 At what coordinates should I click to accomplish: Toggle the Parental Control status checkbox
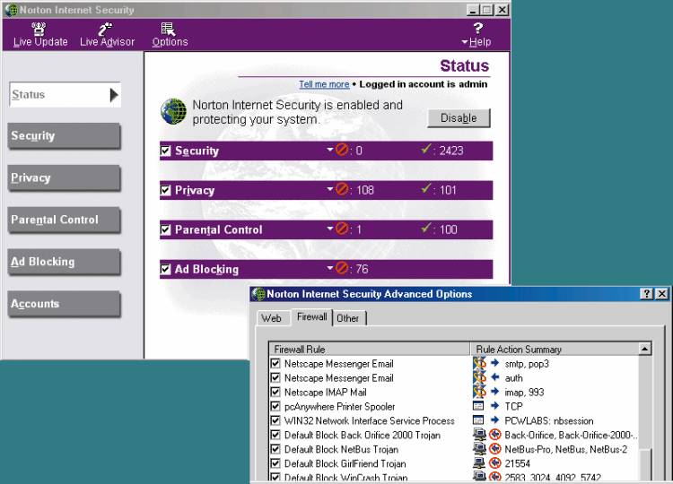pos(165,229)
